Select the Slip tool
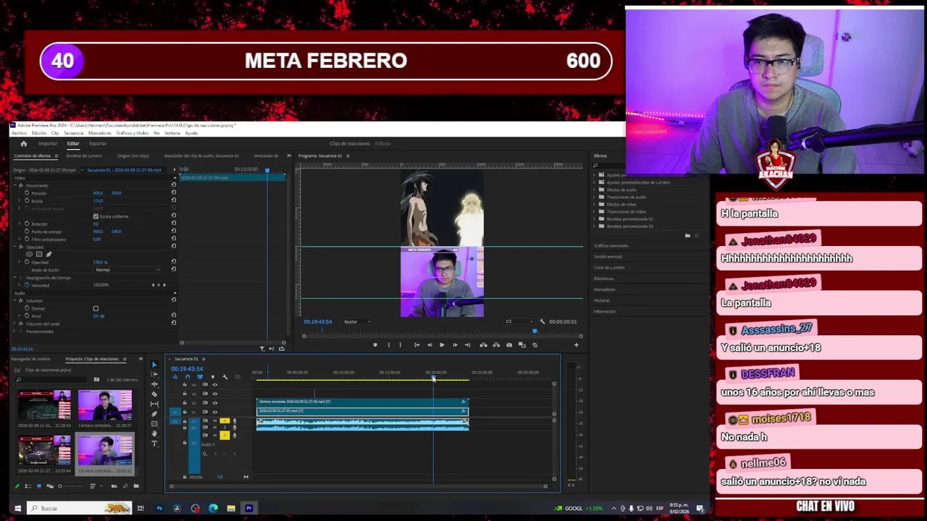The width and height of the screenshot is (927, 521). (x=154, y=404)
